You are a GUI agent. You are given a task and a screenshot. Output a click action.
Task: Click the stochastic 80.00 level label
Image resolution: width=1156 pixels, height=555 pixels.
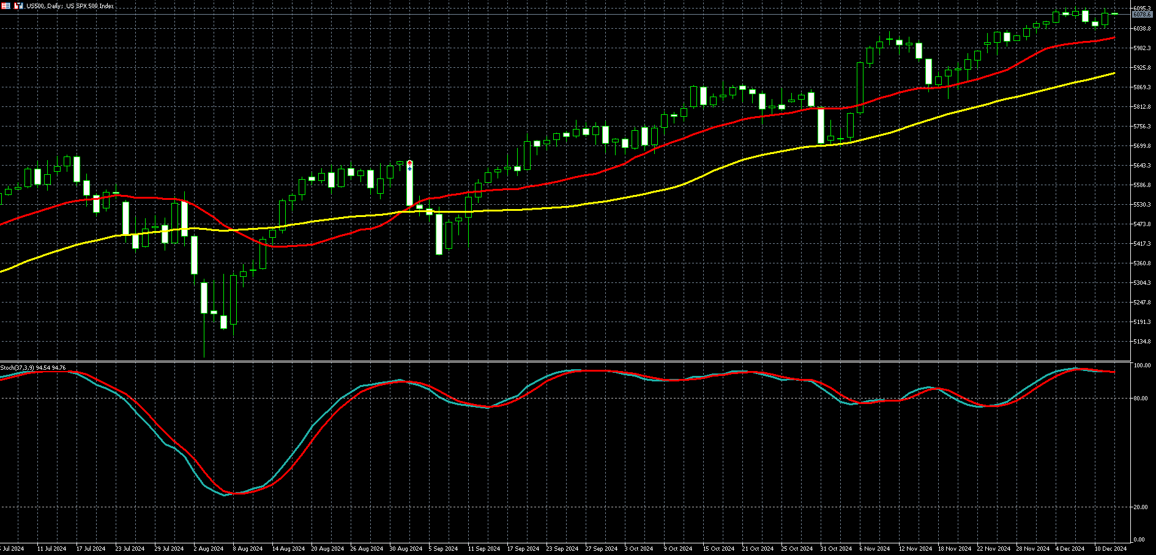tap(1141, 399)
